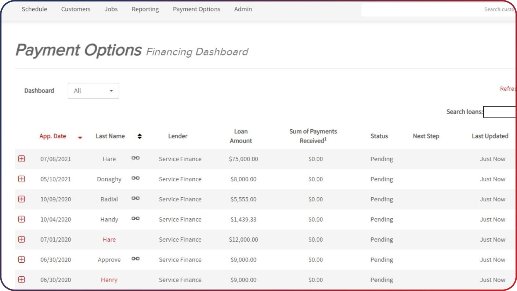Click link icon beside Approve

coord(135,259)
